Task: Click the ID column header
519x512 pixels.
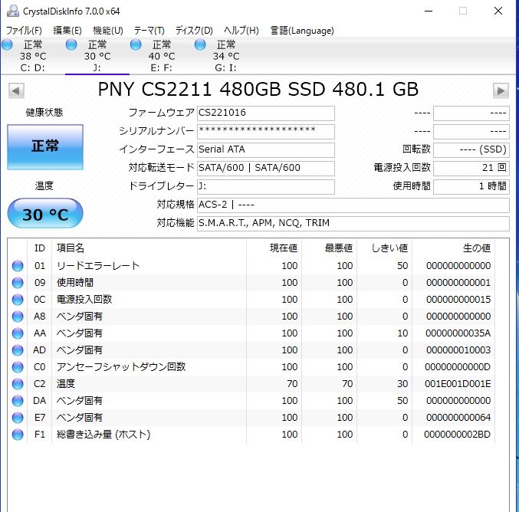Action: [x=39, y=248]
